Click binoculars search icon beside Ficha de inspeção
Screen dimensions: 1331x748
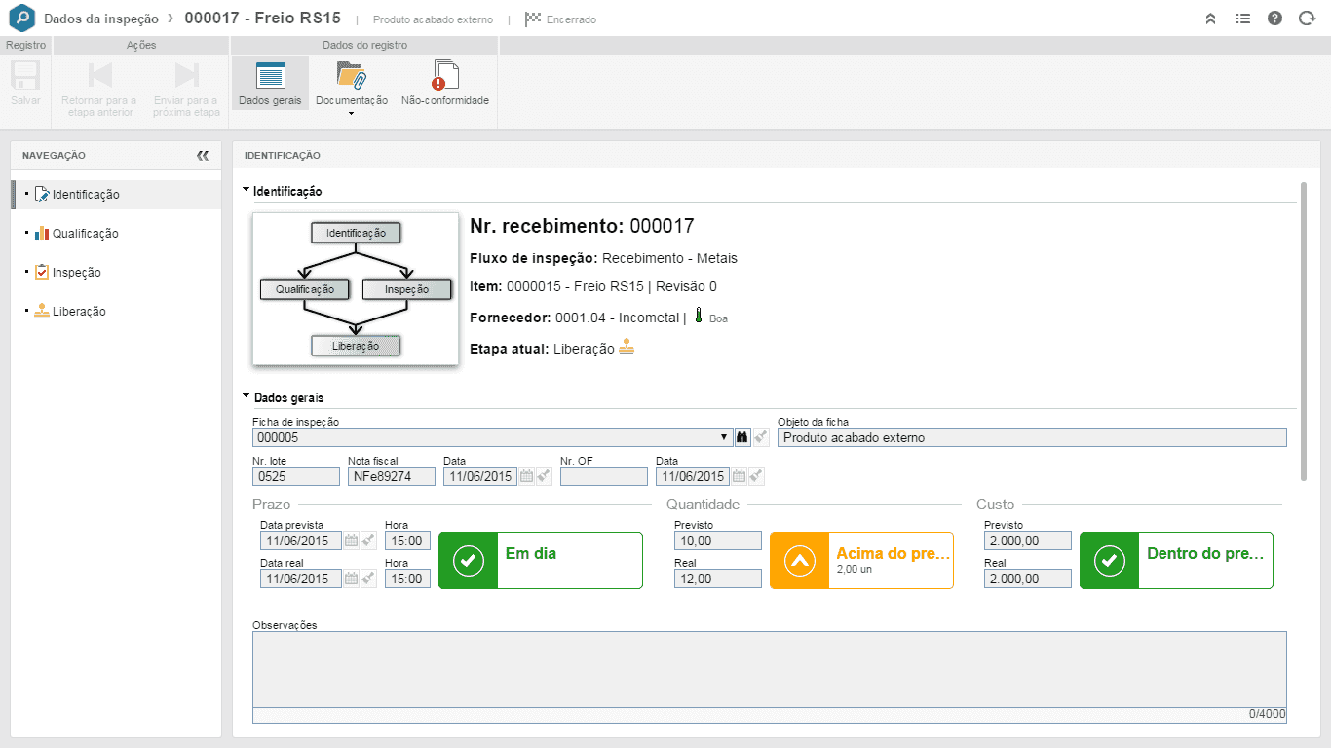click(x=742, y=437)
